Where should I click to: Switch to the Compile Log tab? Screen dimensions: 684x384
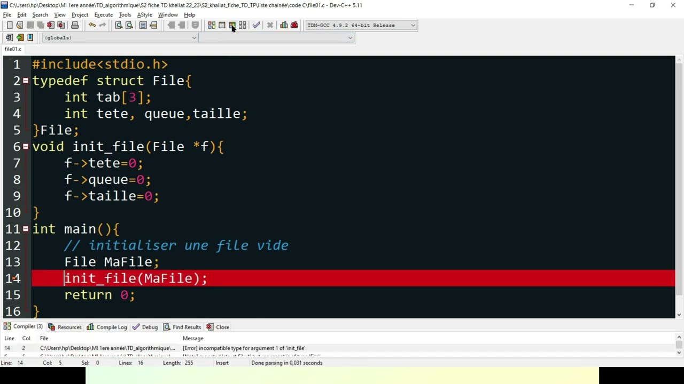click(107, 327)
